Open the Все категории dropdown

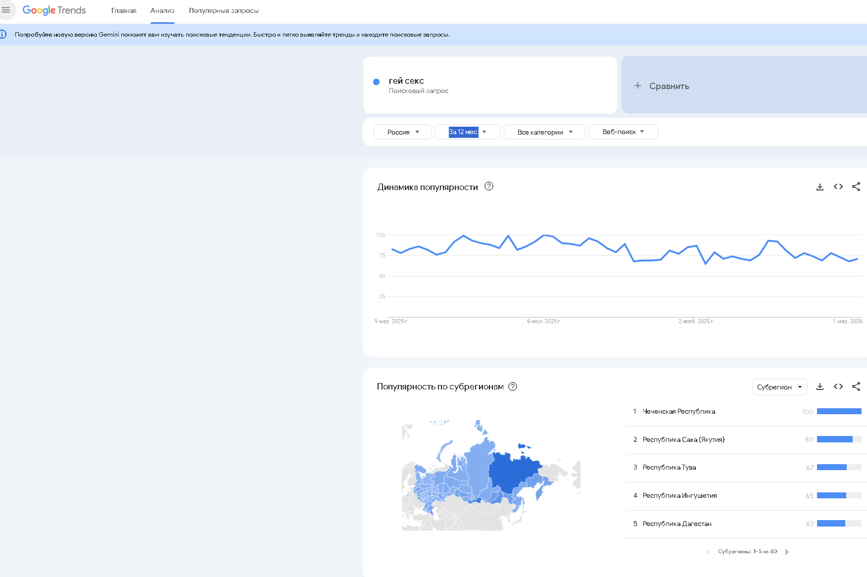click(x=544, y=132)
